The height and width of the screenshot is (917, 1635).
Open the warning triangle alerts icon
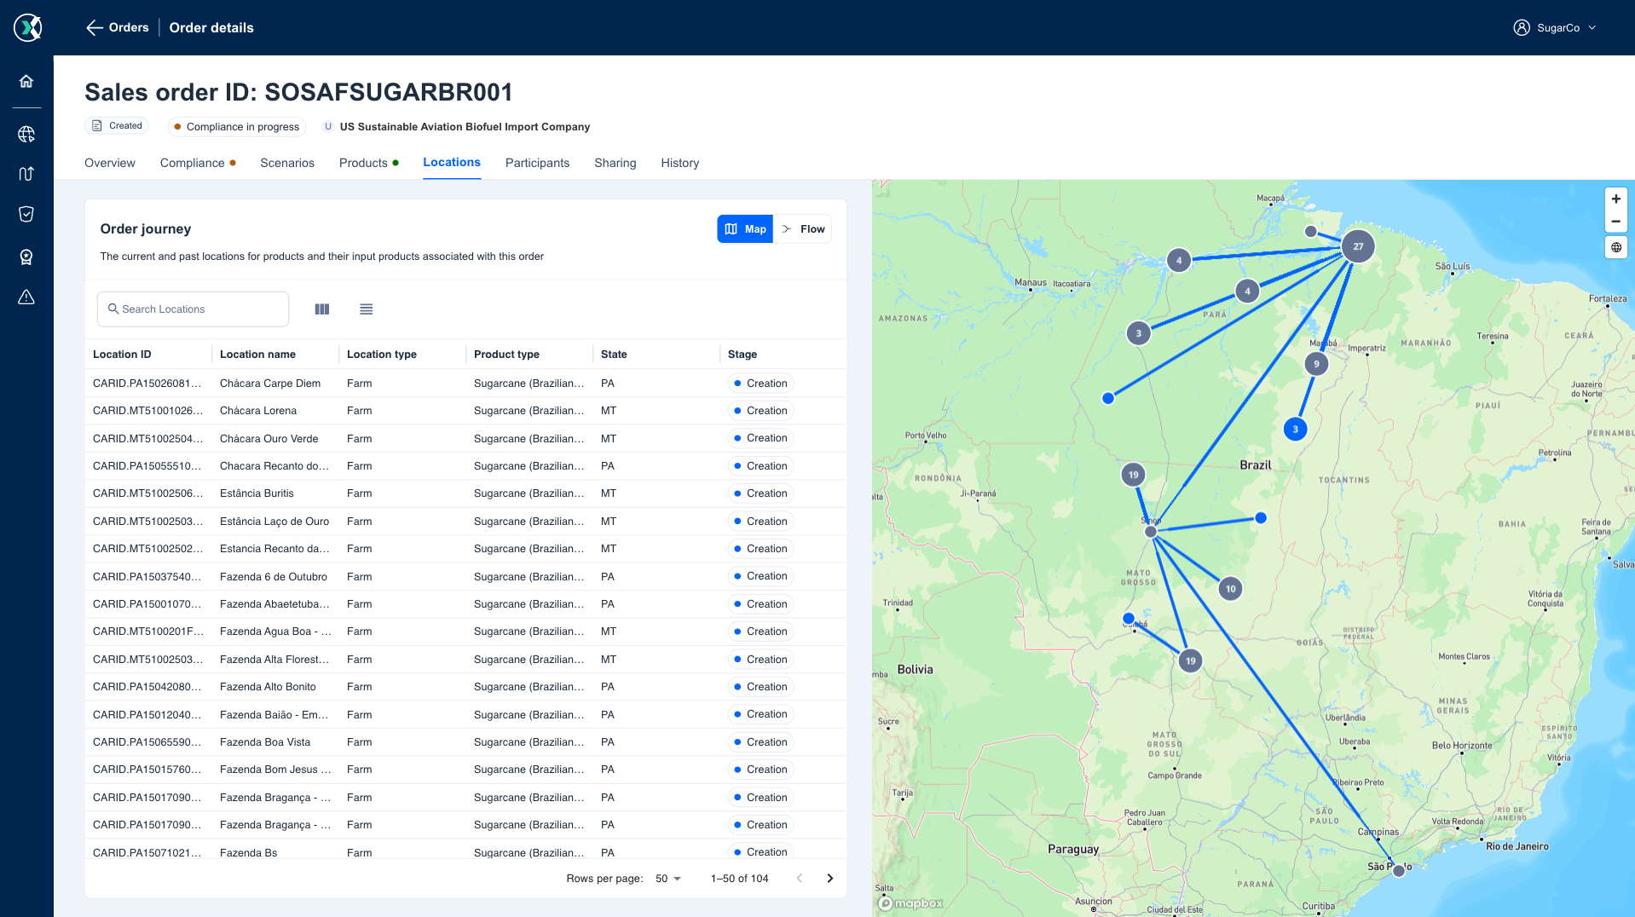[26, 297]
